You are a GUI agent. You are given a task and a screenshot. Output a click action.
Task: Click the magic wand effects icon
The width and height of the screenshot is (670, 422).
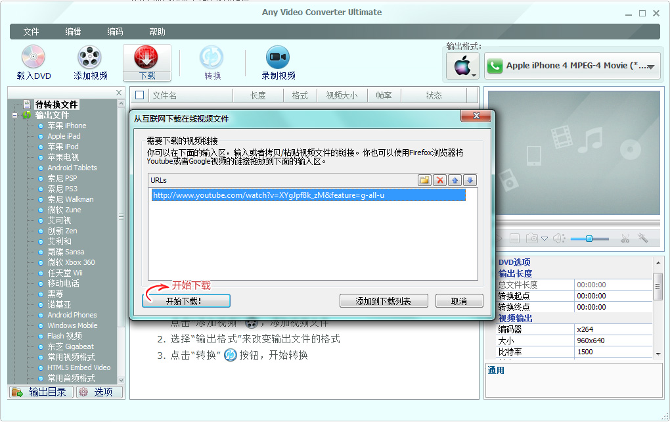[643, 238]
